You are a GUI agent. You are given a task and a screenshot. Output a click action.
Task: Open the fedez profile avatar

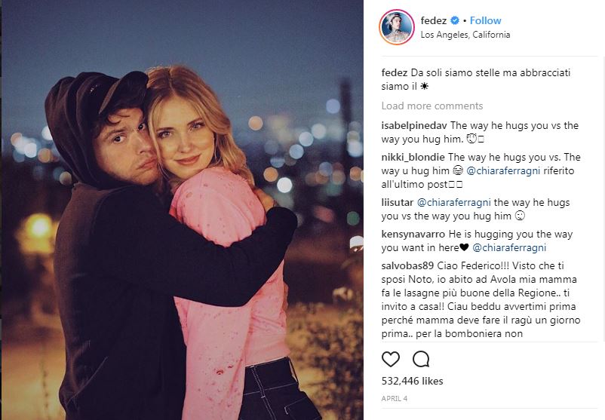397,27
